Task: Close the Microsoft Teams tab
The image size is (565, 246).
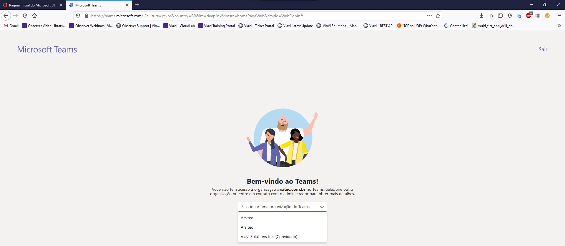Action: (x=127, y=5)
